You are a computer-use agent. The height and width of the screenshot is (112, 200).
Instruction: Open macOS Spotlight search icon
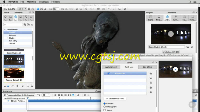[190, 2]
